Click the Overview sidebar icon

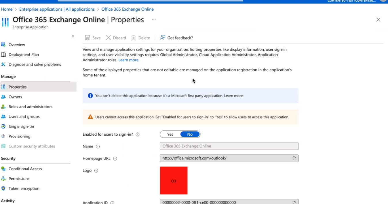3,44
